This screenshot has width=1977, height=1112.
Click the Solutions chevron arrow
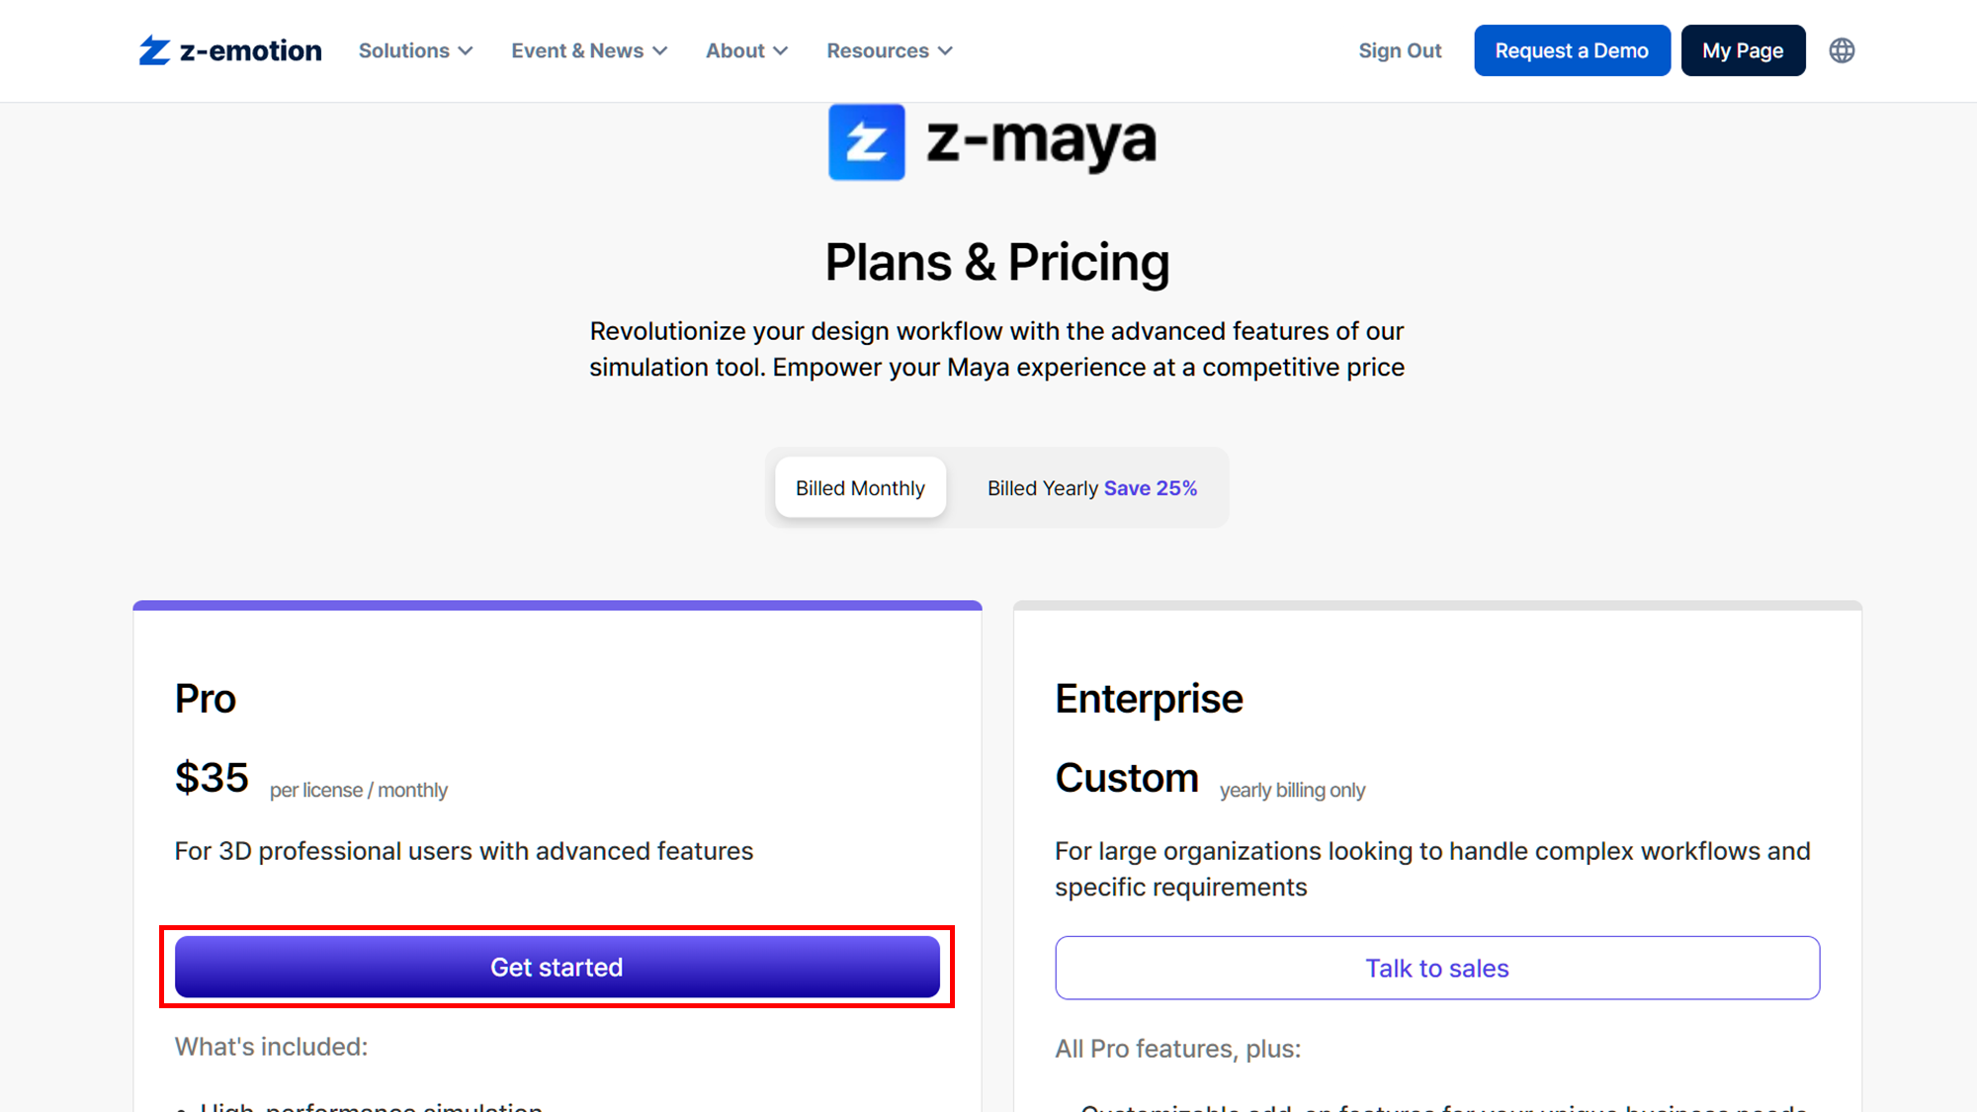coord(466,51)
